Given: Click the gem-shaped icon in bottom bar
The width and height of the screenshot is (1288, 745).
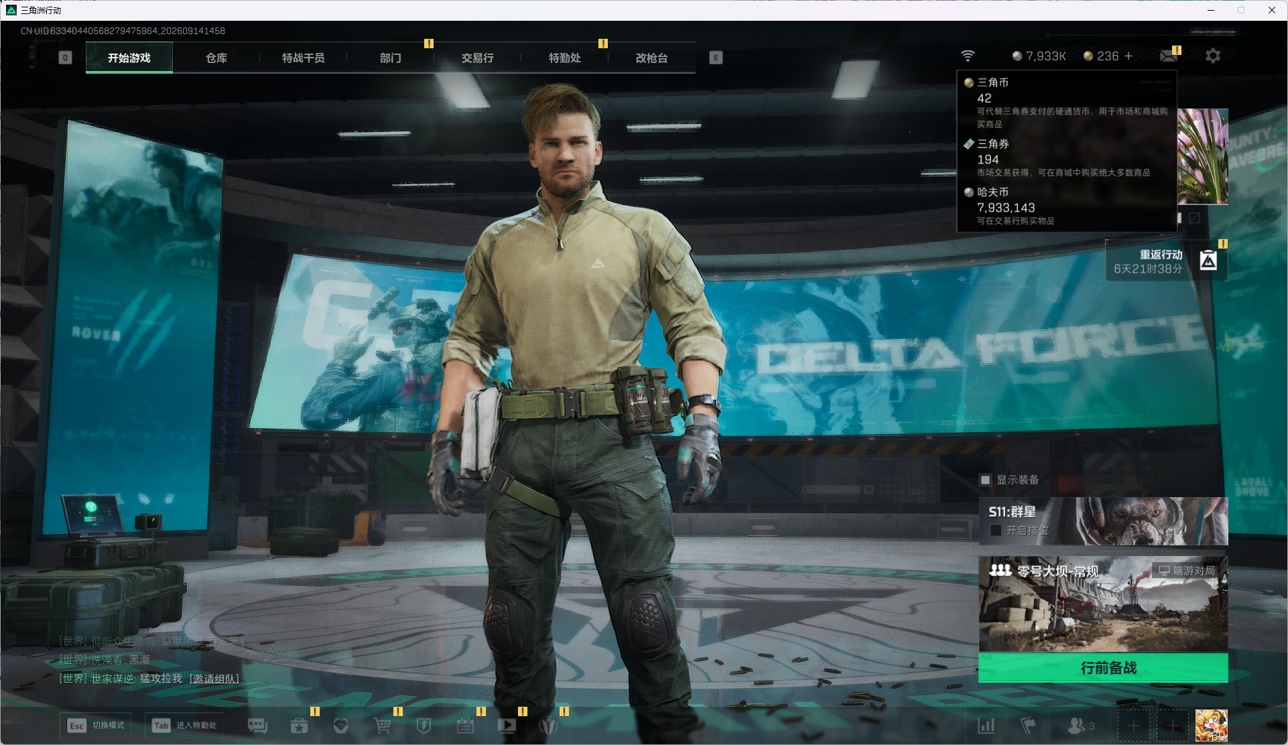Looking at the screenshot, I should pyautogui.click(x=340, y=726).
